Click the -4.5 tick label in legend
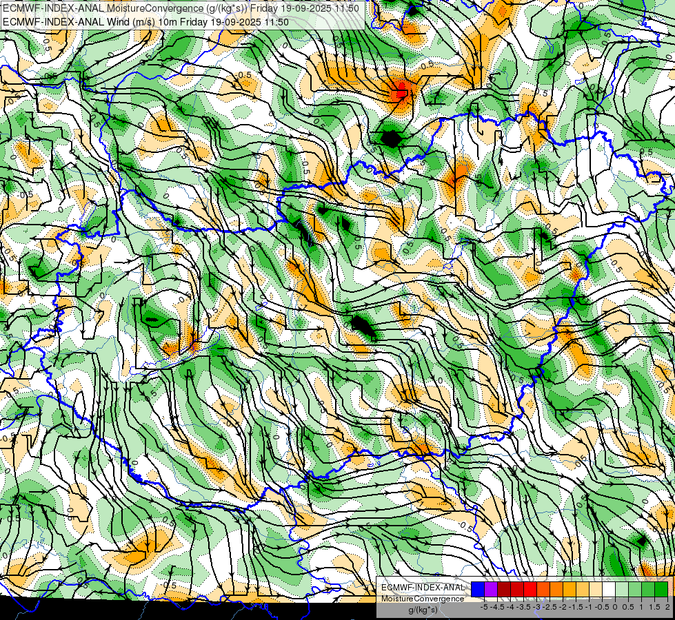675x620 pixels. 497,607
